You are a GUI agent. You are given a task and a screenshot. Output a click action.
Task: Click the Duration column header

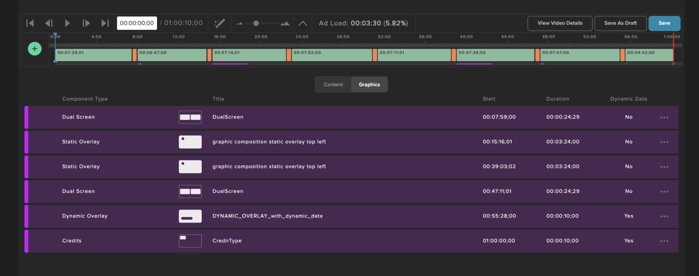point(558,99)
